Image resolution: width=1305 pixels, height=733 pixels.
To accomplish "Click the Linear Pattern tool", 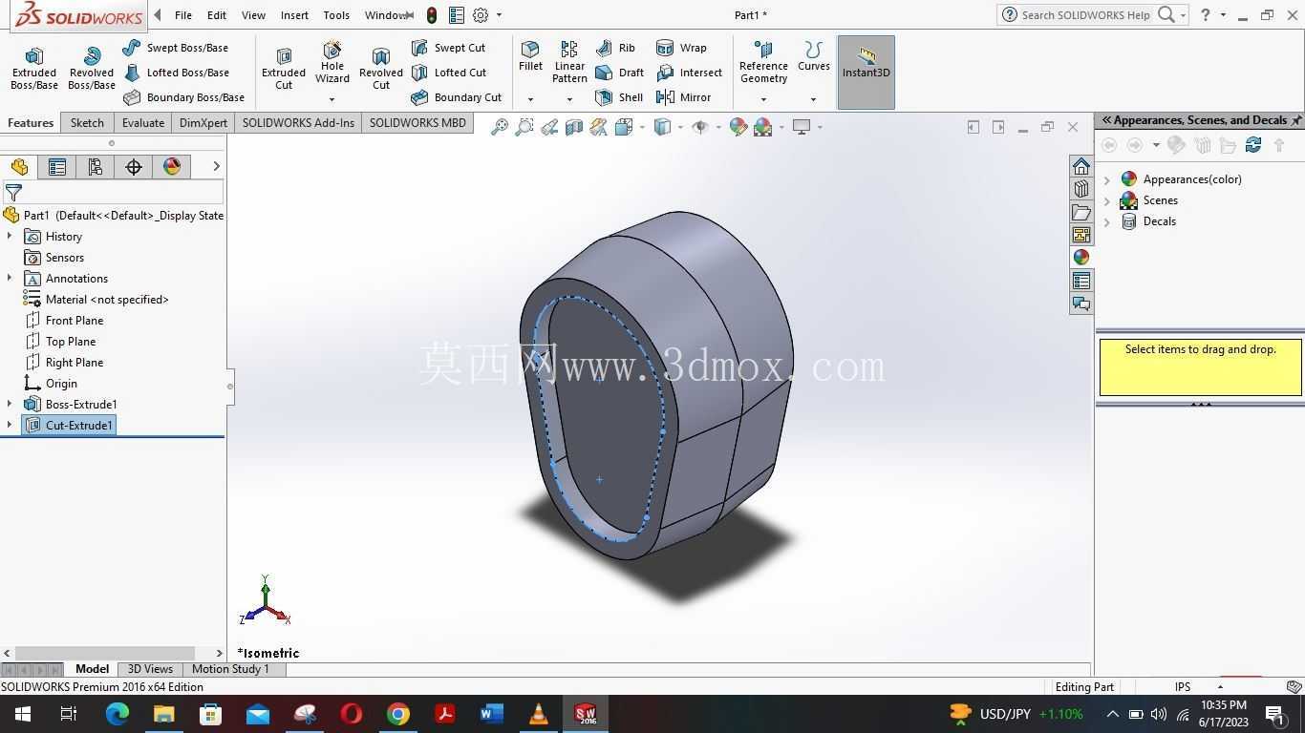I will coord(569,63).
